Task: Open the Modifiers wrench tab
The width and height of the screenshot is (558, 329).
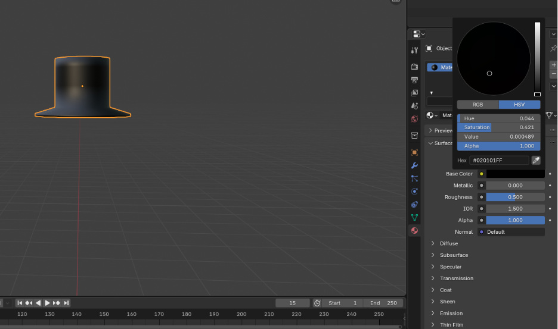Action: pyautogui.click(x=414, y=165)
